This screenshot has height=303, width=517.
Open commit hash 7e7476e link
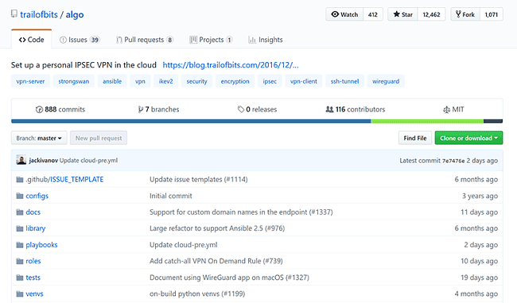[453, 161]
